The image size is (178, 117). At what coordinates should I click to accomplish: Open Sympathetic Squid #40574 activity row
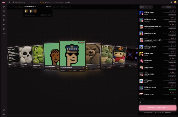coord(158,40)
